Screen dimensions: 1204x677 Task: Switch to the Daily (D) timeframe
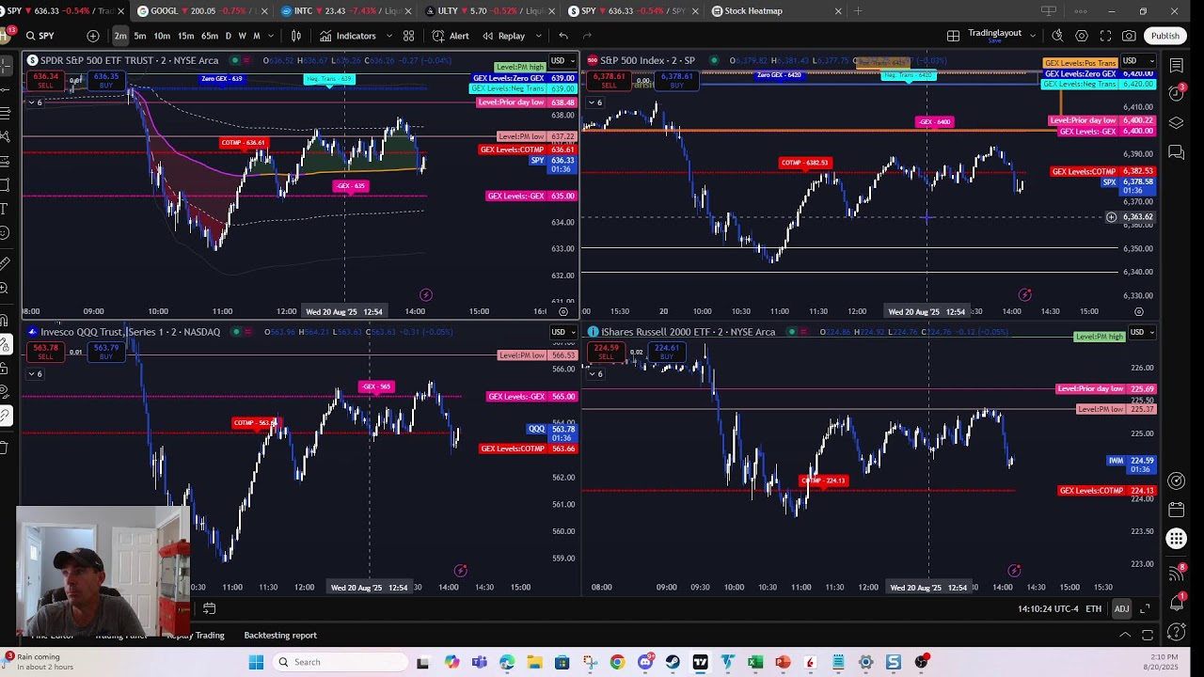coord(229,36)
